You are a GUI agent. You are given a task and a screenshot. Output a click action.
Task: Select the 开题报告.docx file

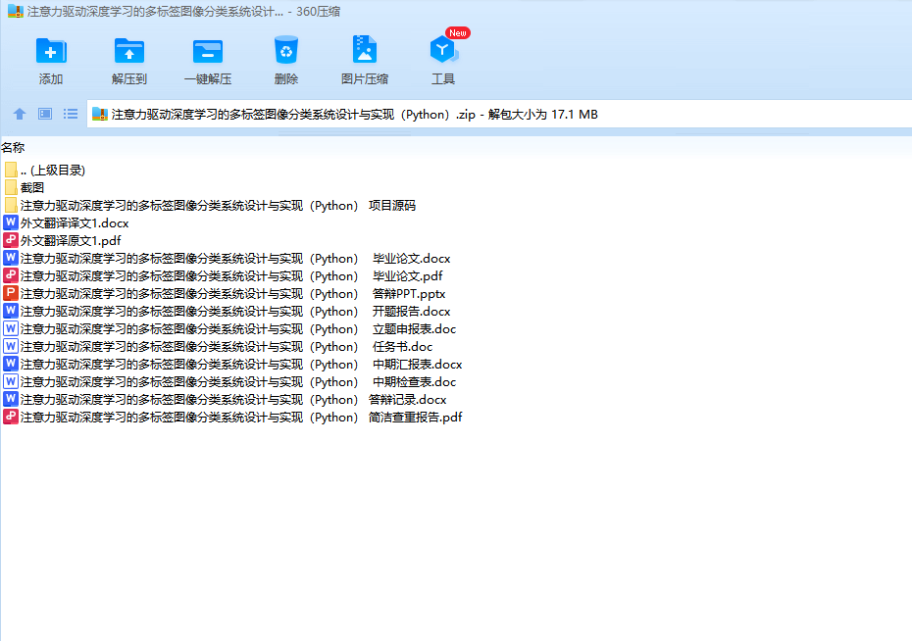227,311
